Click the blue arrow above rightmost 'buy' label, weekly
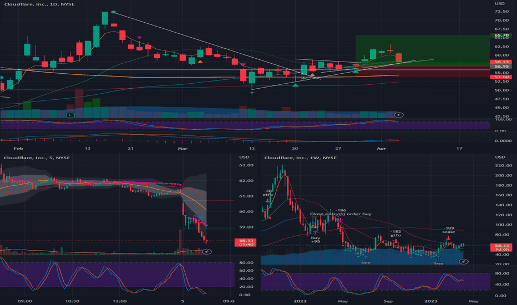The height and width of the screenshot is (305, 517). [x=438, y=258]
